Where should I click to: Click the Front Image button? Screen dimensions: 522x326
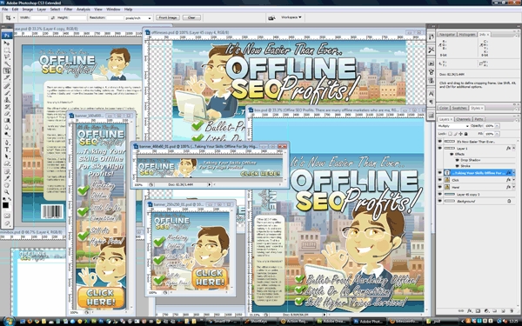click(168, 17)
